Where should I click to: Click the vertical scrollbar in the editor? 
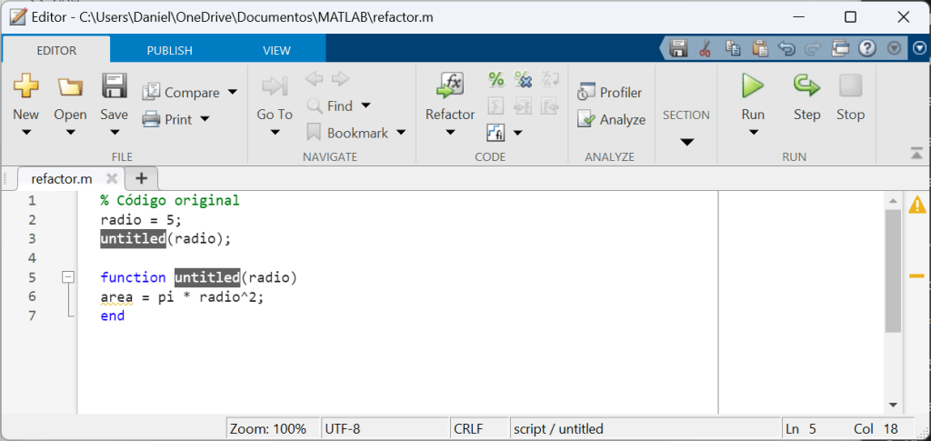coord(892,273)
